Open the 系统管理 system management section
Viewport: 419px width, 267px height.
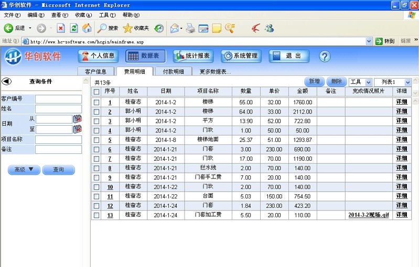[241, 56]
